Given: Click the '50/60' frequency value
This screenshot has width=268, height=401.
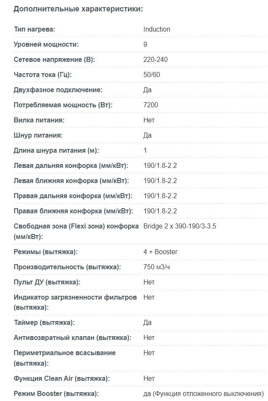Looking at the screenshot, I should [152, 75].
